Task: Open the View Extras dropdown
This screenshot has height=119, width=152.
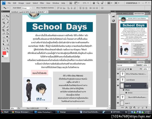Action: pos(77,3)
